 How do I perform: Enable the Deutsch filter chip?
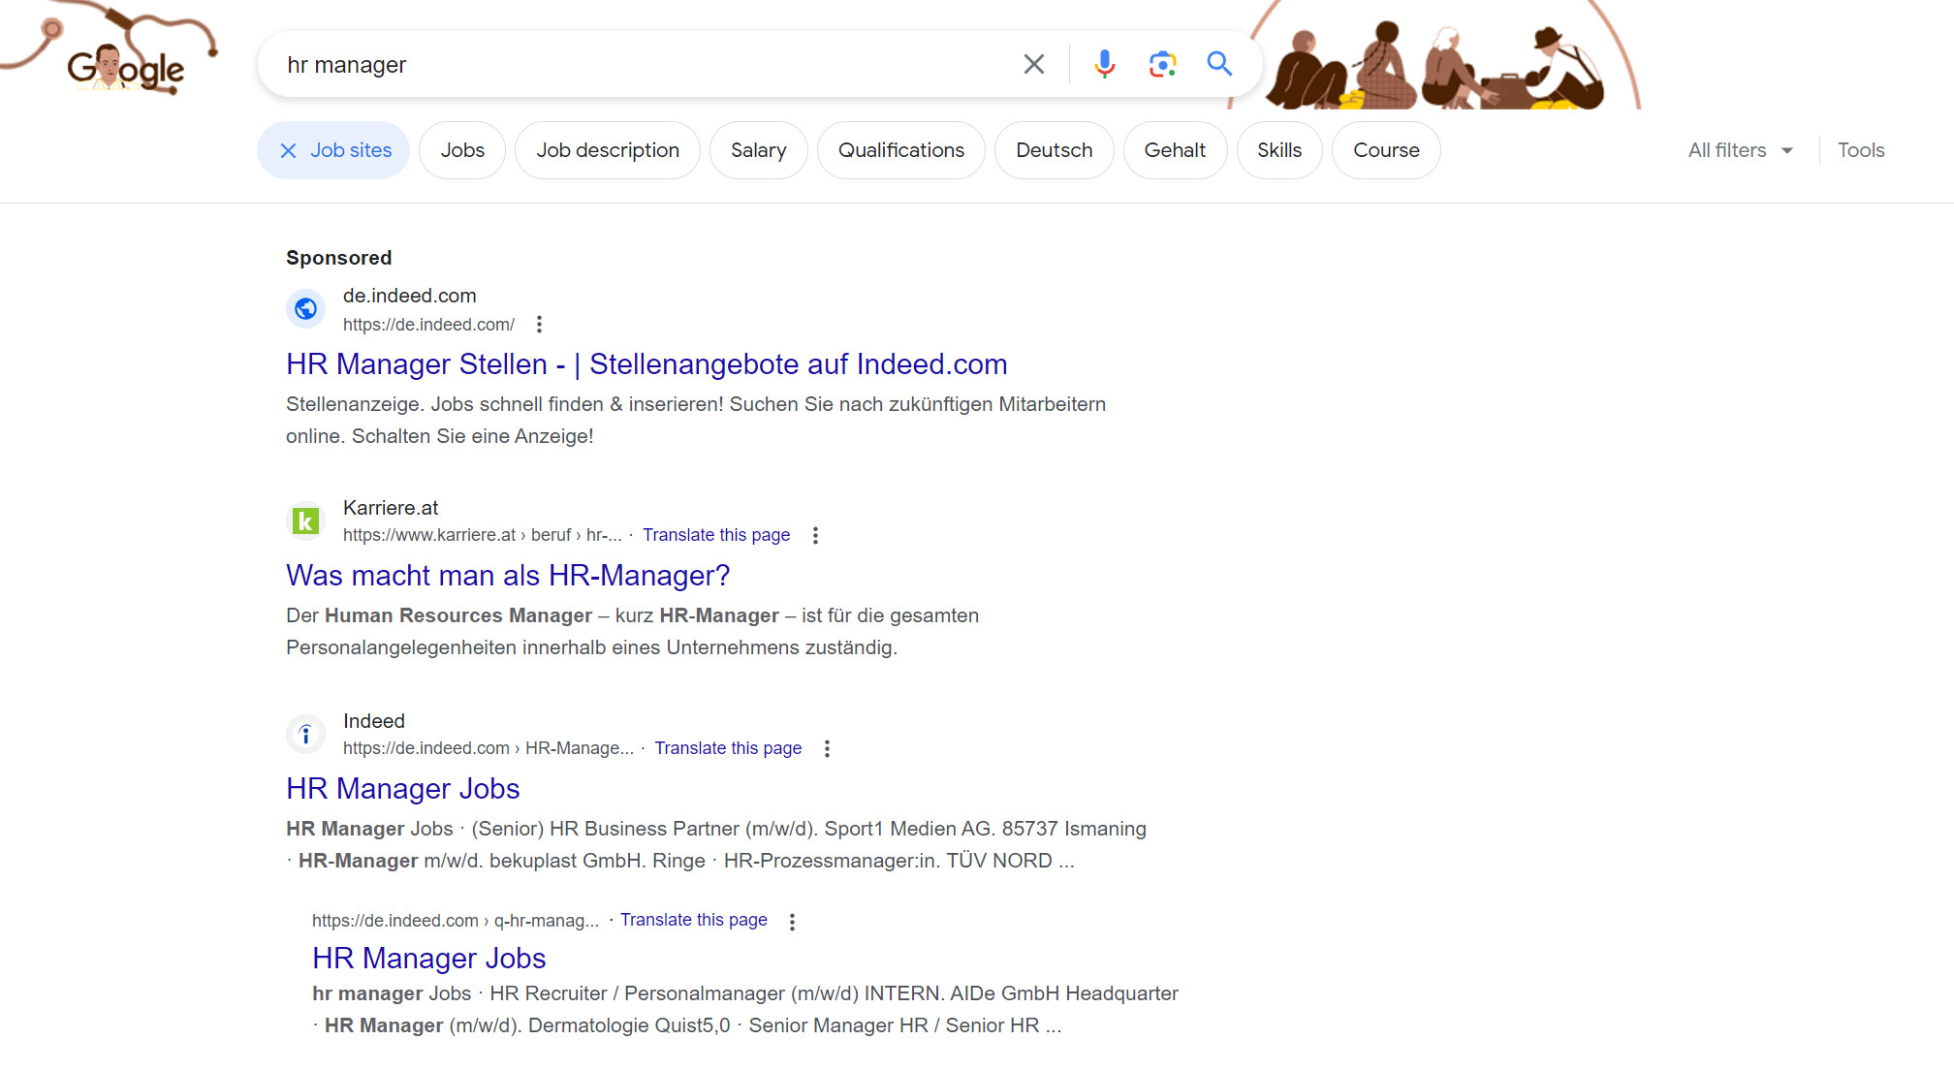[1054, 150]
